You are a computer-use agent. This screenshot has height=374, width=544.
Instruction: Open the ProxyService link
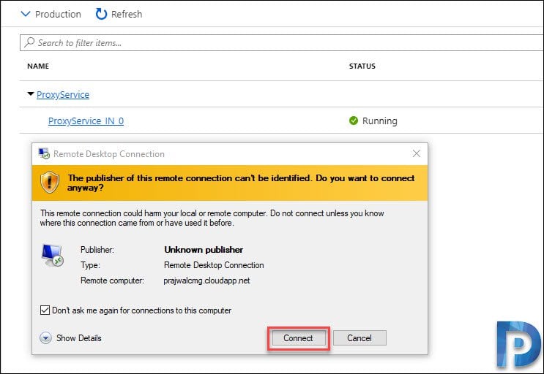click(63, 94)
